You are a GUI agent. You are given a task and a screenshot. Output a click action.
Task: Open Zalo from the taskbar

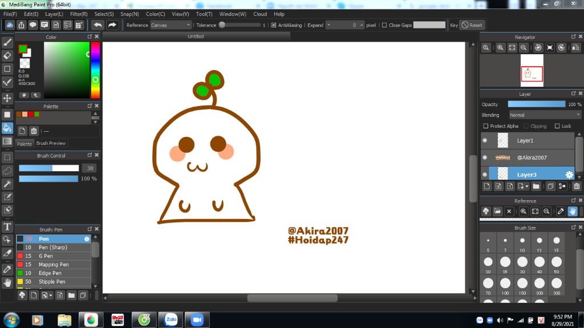click(171, 320)
